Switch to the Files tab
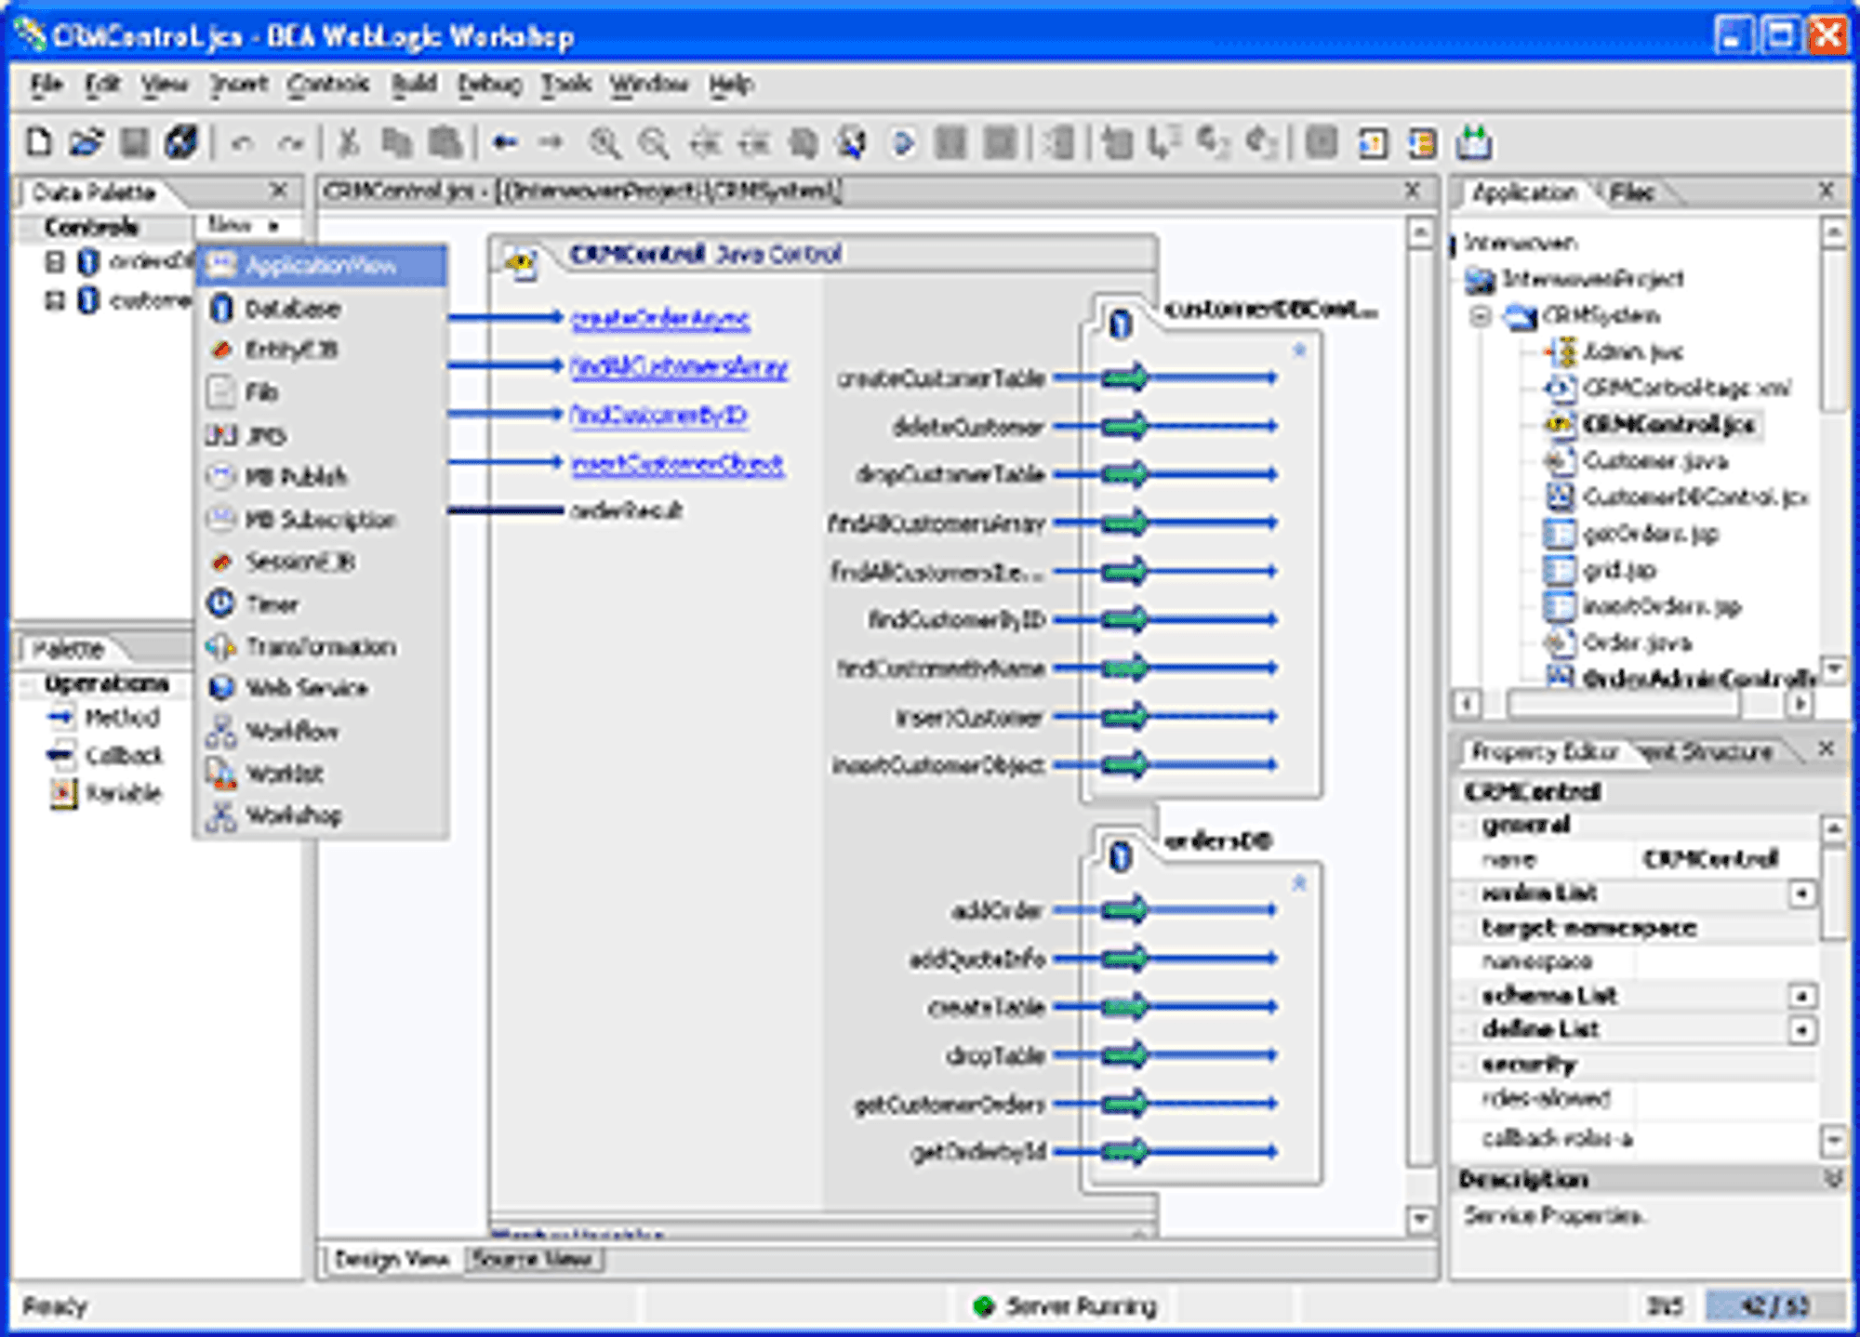The image size is (1860, 1337). point(1631,192)
